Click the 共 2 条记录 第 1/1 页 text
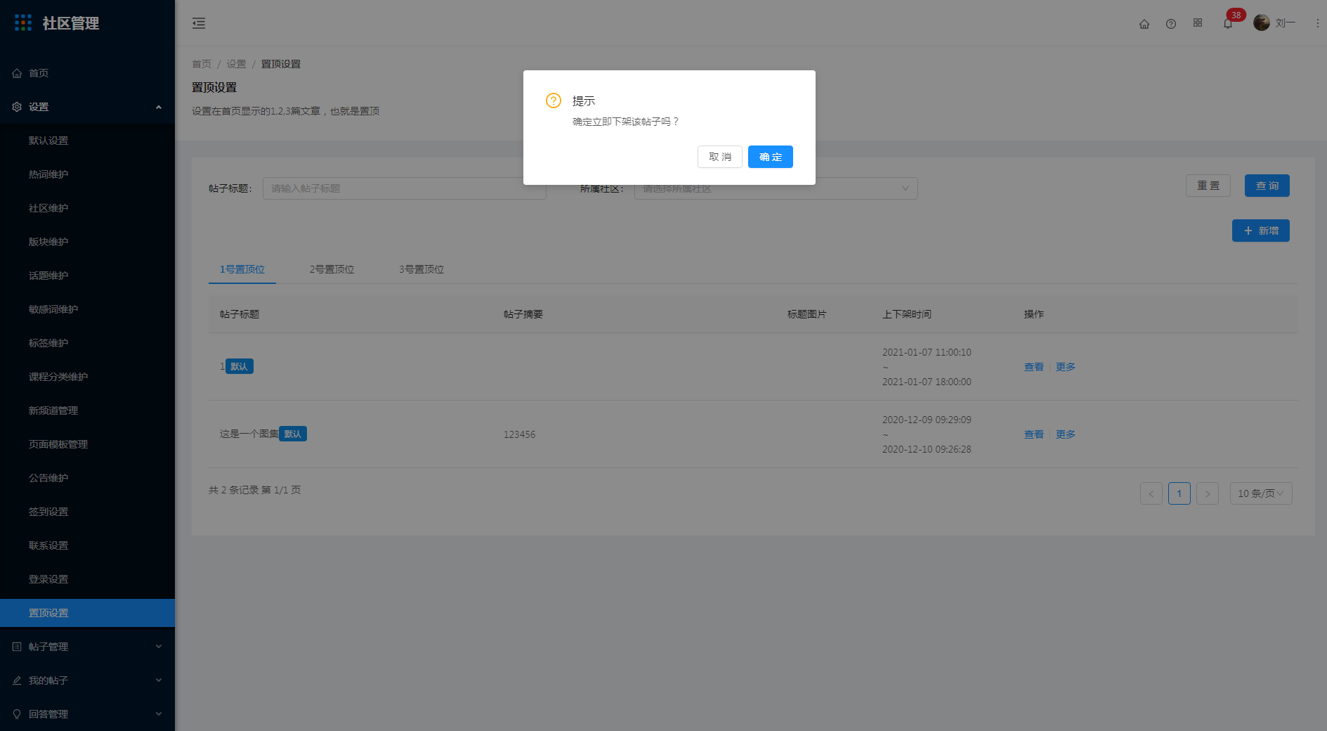This screenshot has width=1327, height=731. click(255, 490)
